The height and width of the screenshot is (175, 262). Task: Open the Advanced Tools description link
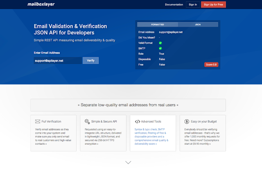coord(151,136)
